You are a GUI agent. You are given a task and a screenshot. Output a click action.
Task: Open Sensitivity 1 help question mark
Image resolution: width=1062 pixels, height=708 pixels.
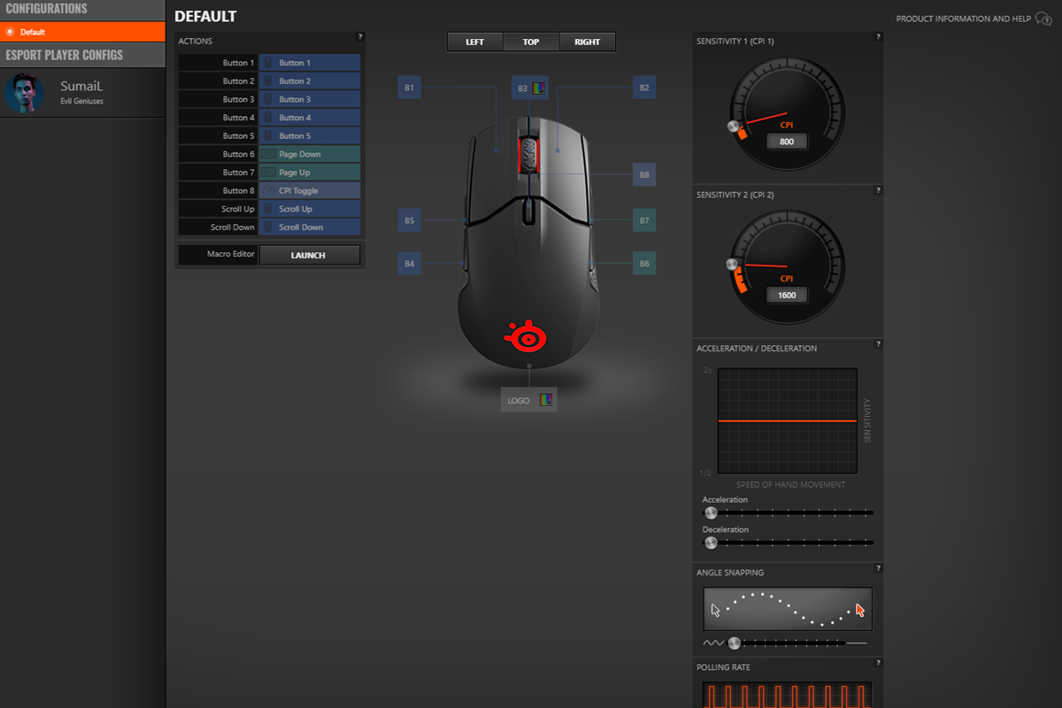click(x=878, y=36)
